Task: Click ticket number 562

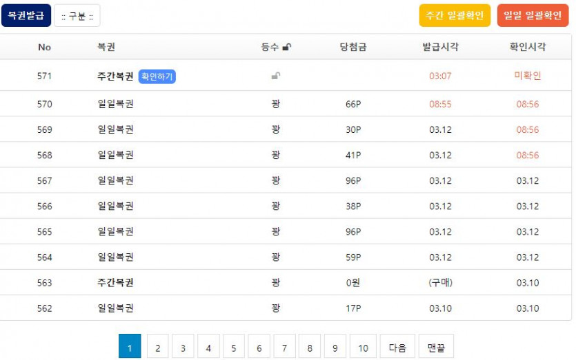Action: 44,308
